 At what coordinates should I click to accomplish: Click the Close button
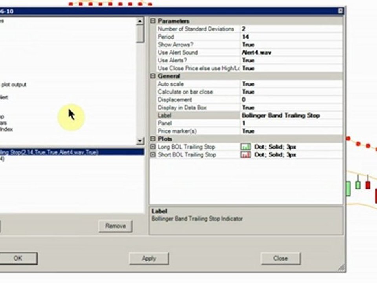tap(280, 258)
